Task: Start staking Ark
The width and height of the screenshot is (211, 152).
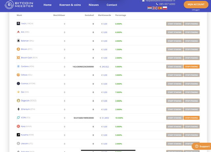Action: pos(174,32)
